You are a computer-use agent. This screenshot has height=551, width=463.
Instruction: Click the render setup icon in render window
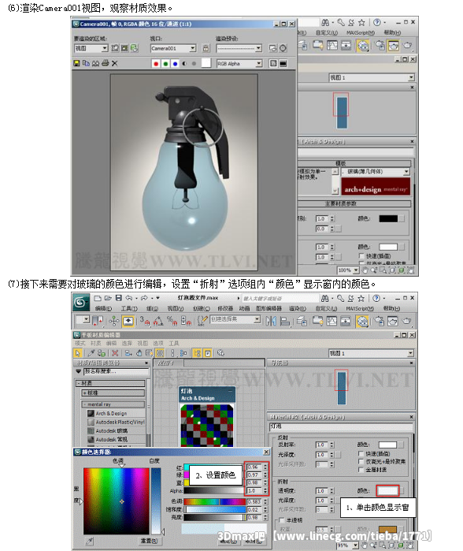click(272, 48)
